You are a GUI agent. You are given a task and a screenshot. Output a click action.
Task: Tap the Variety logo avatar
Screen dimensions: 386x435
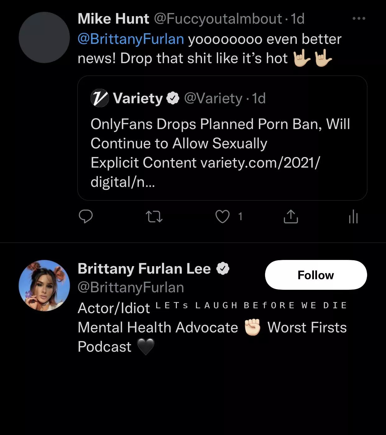(99, 98)
